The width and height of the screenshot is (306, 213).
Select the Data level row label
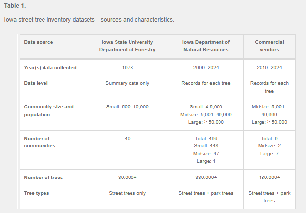[37, 83]
